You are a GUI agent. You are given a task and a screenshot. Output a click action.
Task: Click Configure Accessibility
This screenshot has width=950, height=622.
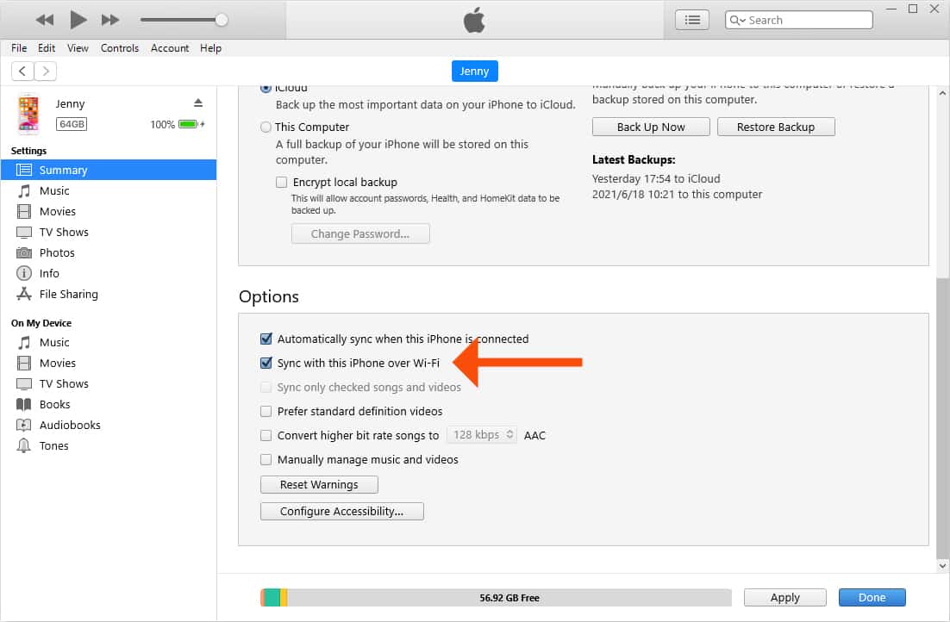(x=341, y=511)
